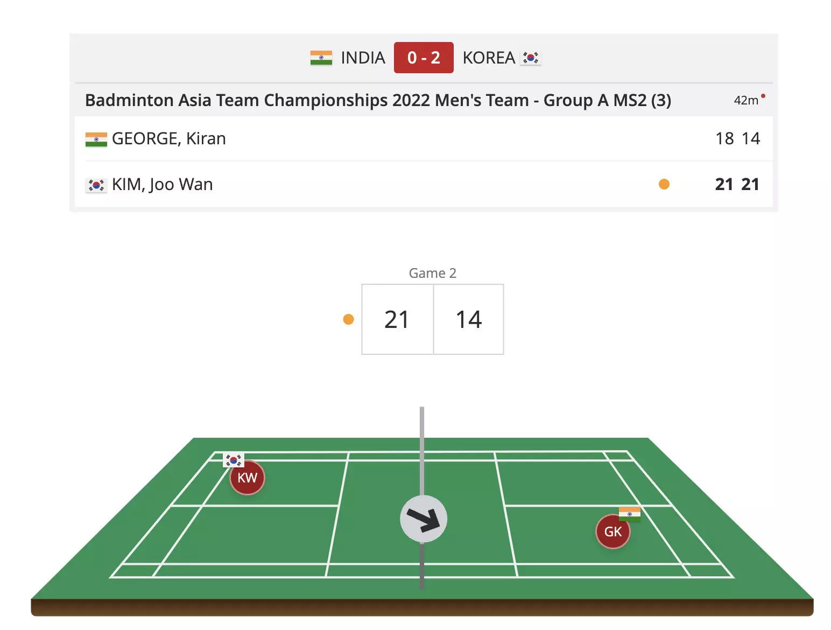831x630 pixels.
Task: Click KOREA team name in header
Action: (489, 58)
